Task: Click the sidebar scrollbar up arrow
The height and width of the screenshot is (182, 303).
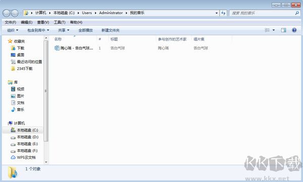Action: (46, 38)
